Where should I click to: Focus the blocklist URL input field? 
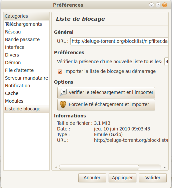click(119, 41)
